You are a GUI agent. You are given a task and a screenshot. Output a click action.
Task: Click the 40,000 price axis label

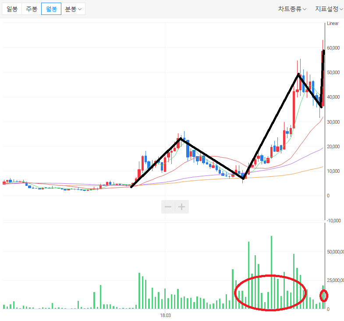tap(333, 97)
